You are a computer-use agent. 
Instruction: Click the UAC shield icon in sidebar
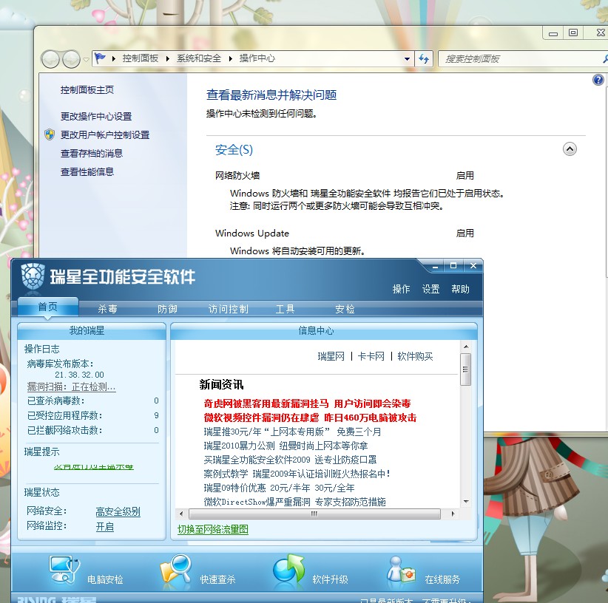(50, 134)
